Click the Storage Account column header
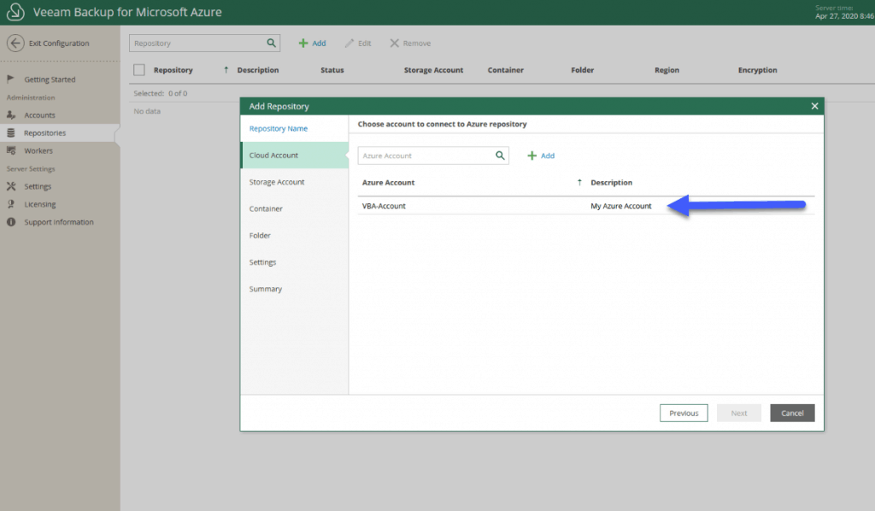Image resolution: width=875 pixels, height=511 pixels. [433, 70]
